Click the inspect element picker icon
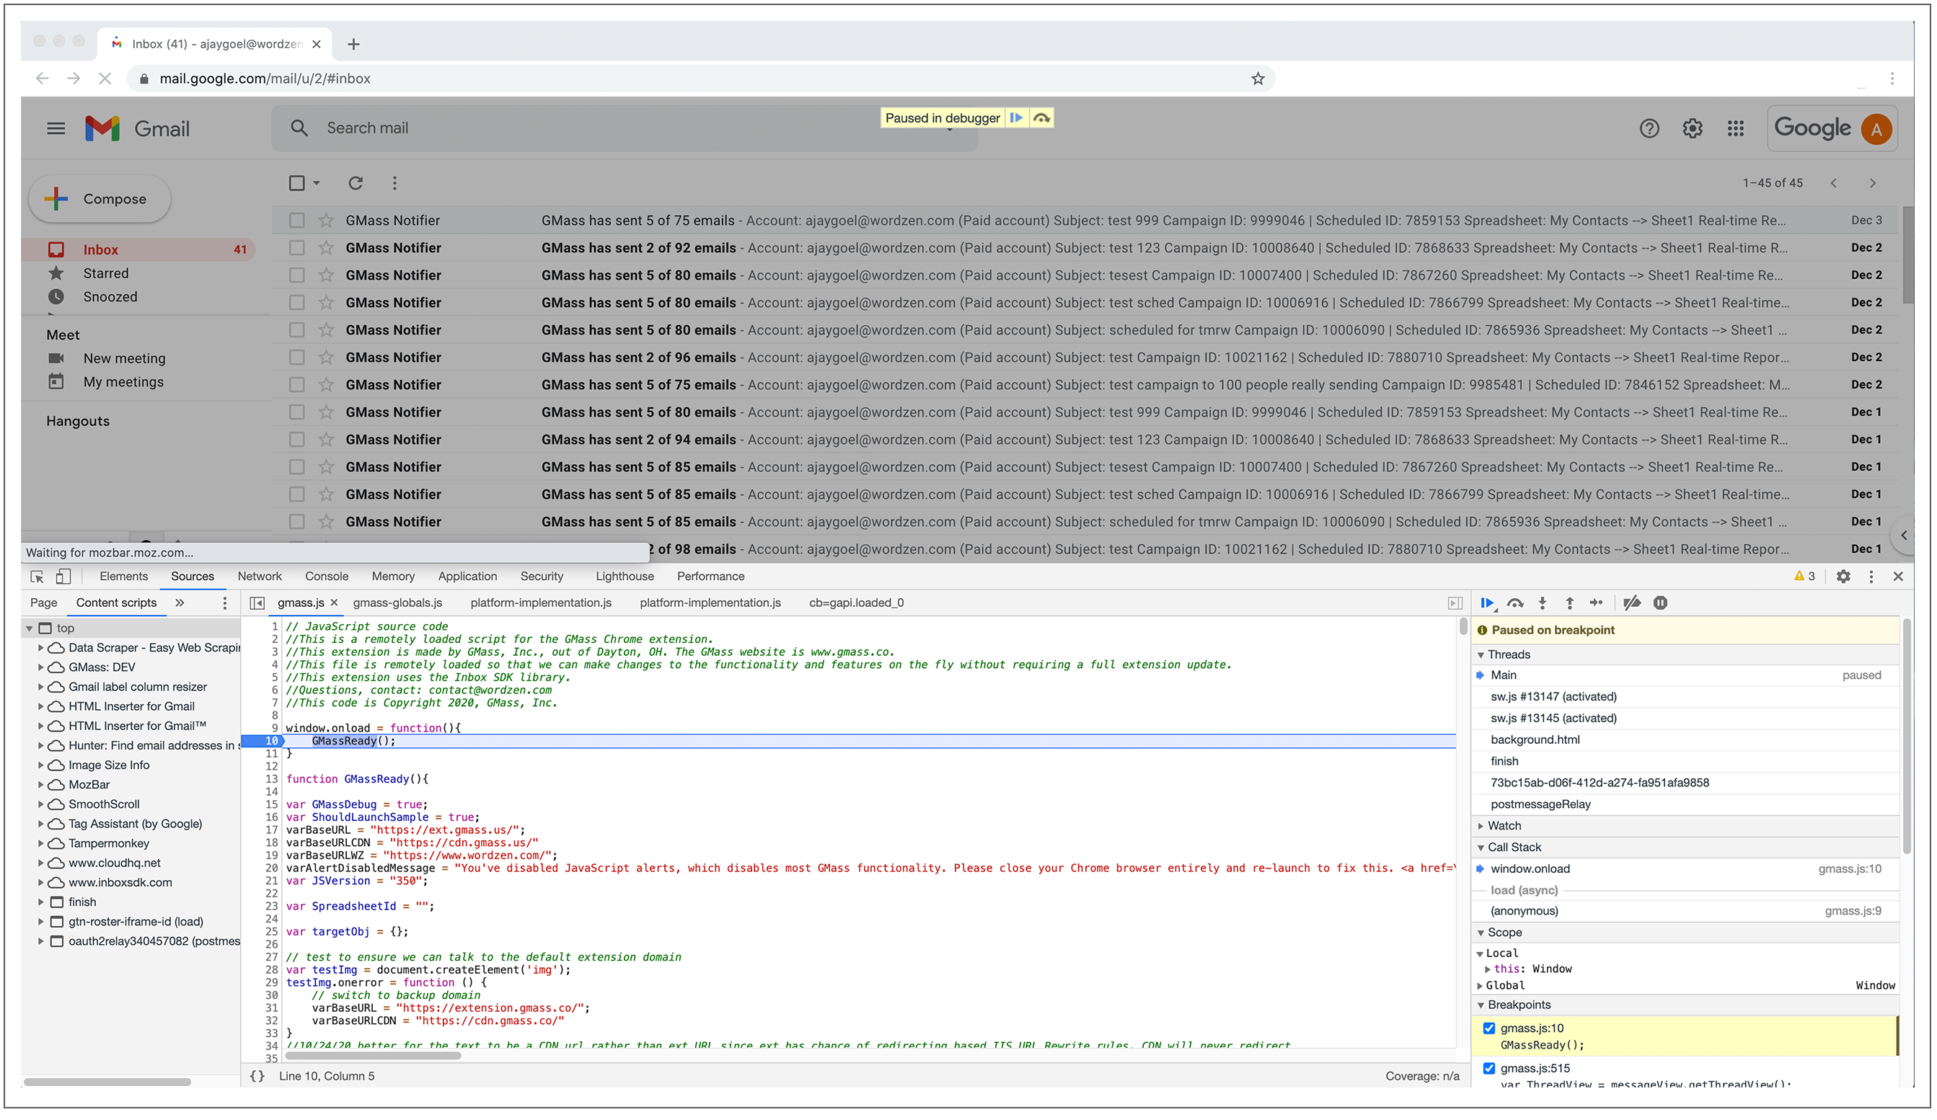1937x1120 pixels. pos(36,576)
